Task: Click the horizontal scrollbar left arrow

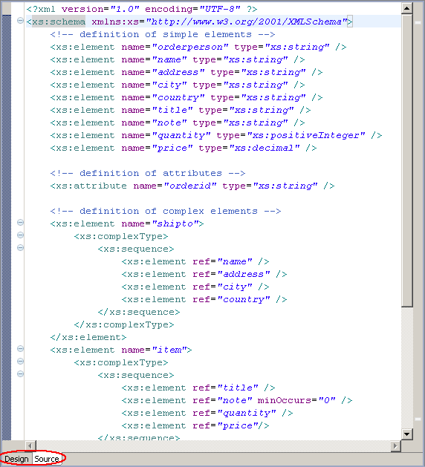Action: (30, 446)
